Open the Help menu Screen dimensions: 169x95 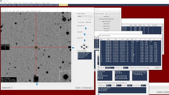(x=48, y=3)
